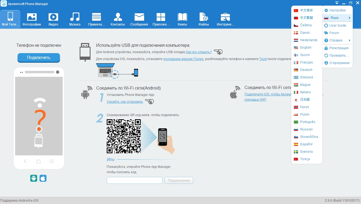The height and width of the screenshot is (204, 361).
Task: Open О программе about item
Action: point(337,63)
